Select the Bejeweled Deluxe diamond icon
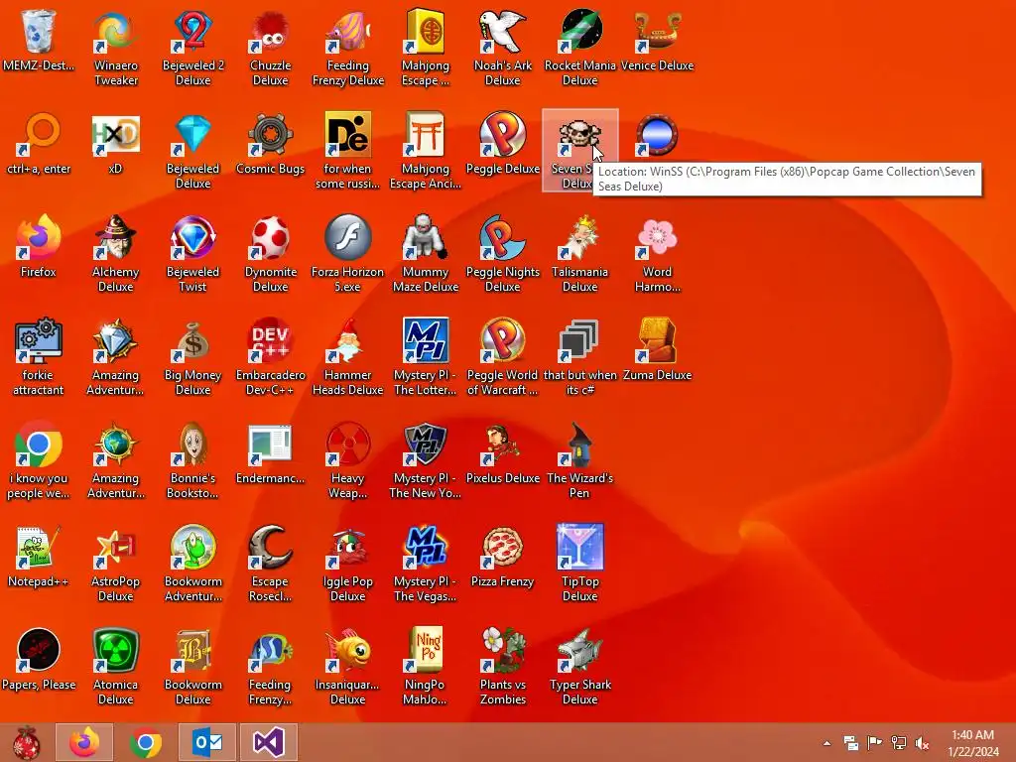 point(193,134)
